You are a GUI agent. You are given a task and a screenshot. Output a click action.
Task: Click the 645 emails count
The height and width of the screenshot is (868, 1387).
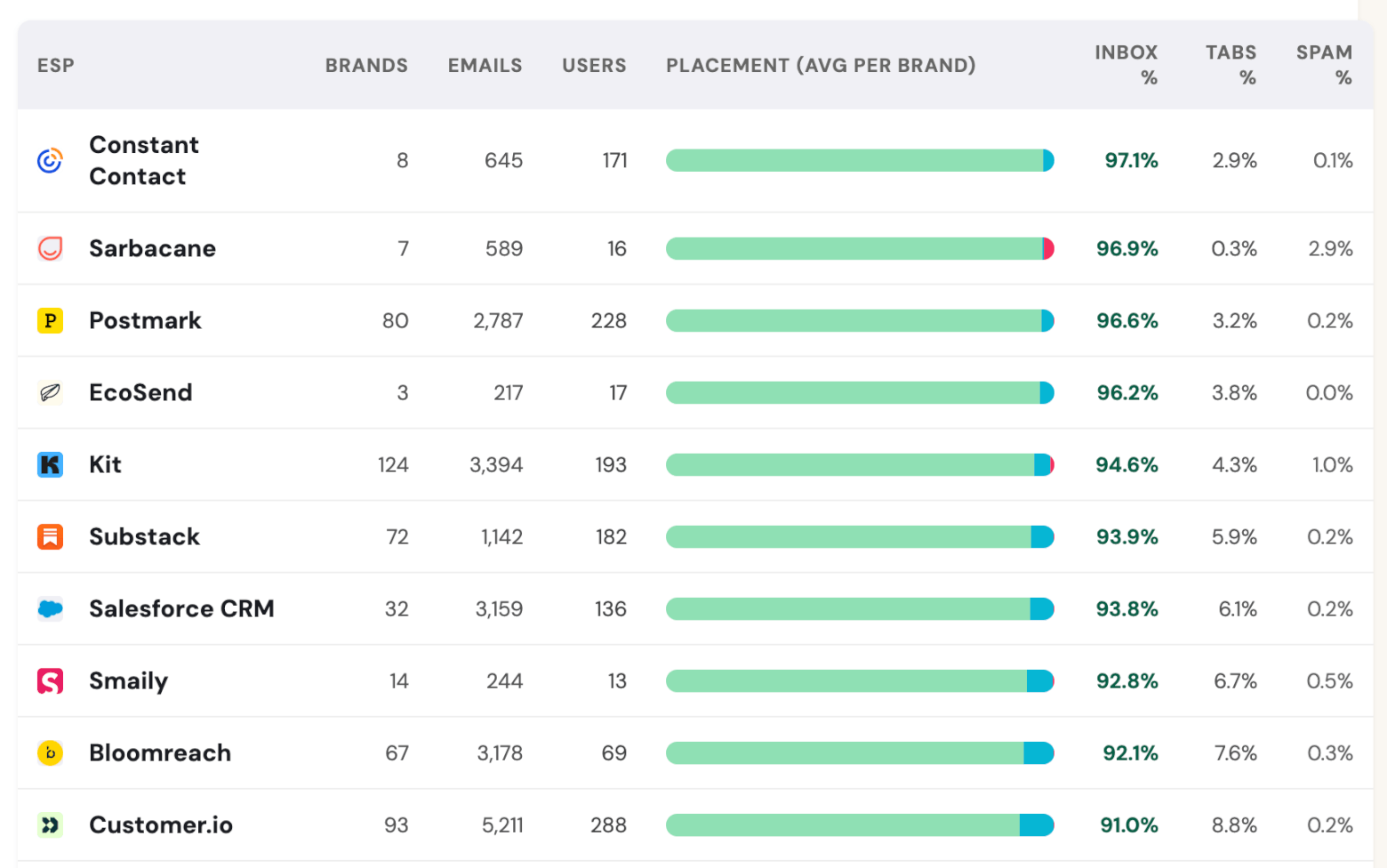pyautogui.click(x=503, y=160)
